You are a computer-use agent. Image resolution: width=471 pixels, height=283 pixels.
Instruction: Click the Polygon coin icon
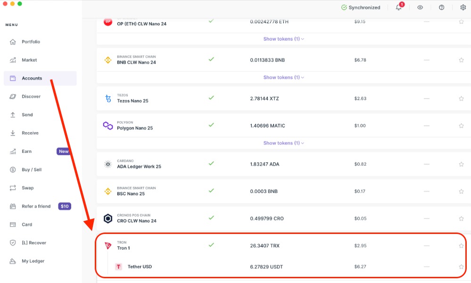[x=108, y=125]
